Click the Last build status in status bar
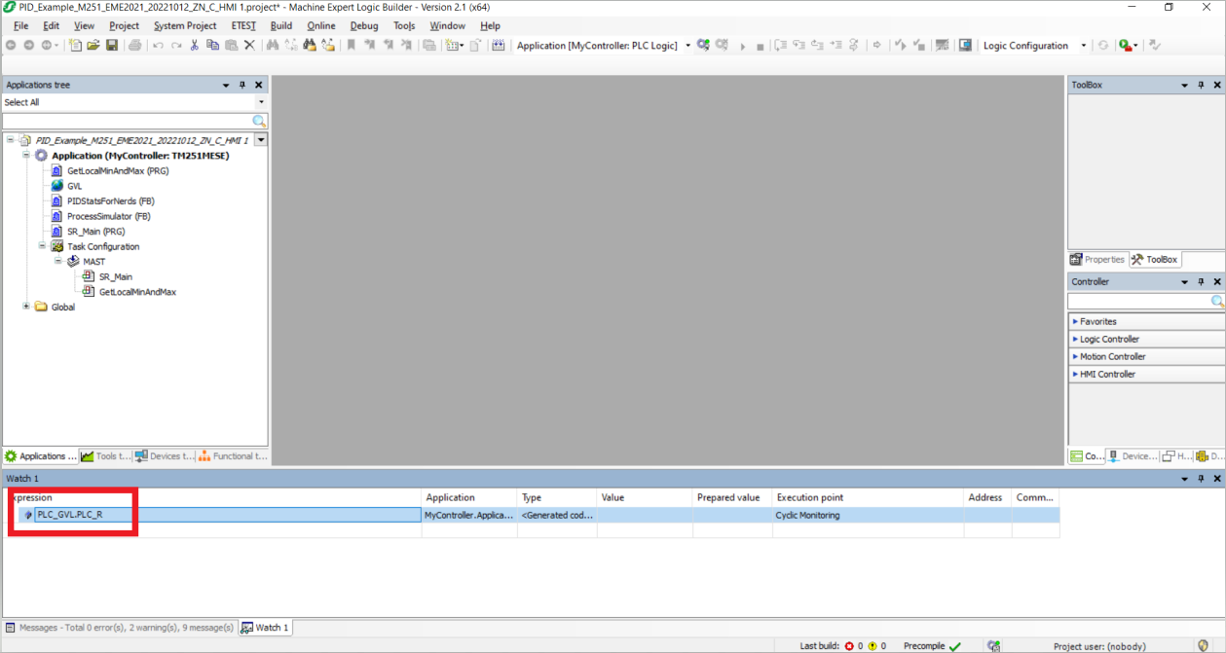Screen dimensions: 1226x653 tap(843, 646)
